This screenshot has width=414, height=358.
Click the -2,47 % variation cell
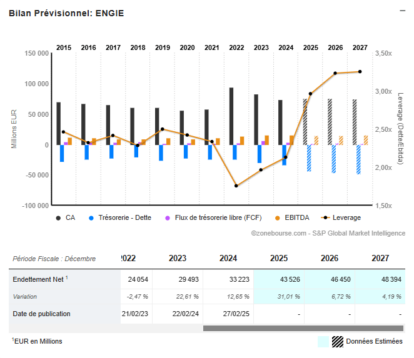tap(138, 297)
